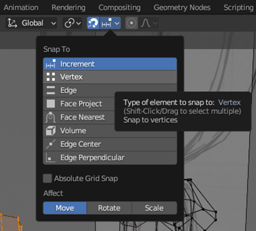256x231 pixels.
Task: Switch to the Compositing workspace tab
Action: coord(120,7)
